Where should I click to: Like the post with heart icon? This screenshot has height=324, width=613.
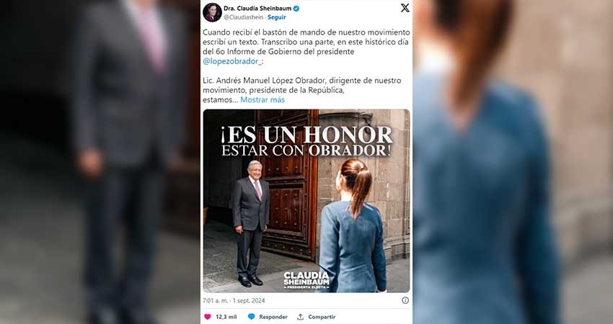click(x=207, y=317)
